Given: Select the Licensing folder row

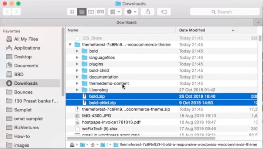Looking at the screenshot, I should (x=162, y=90).
